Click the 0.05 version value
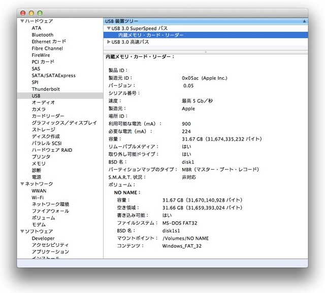 [x=188, y=86]
